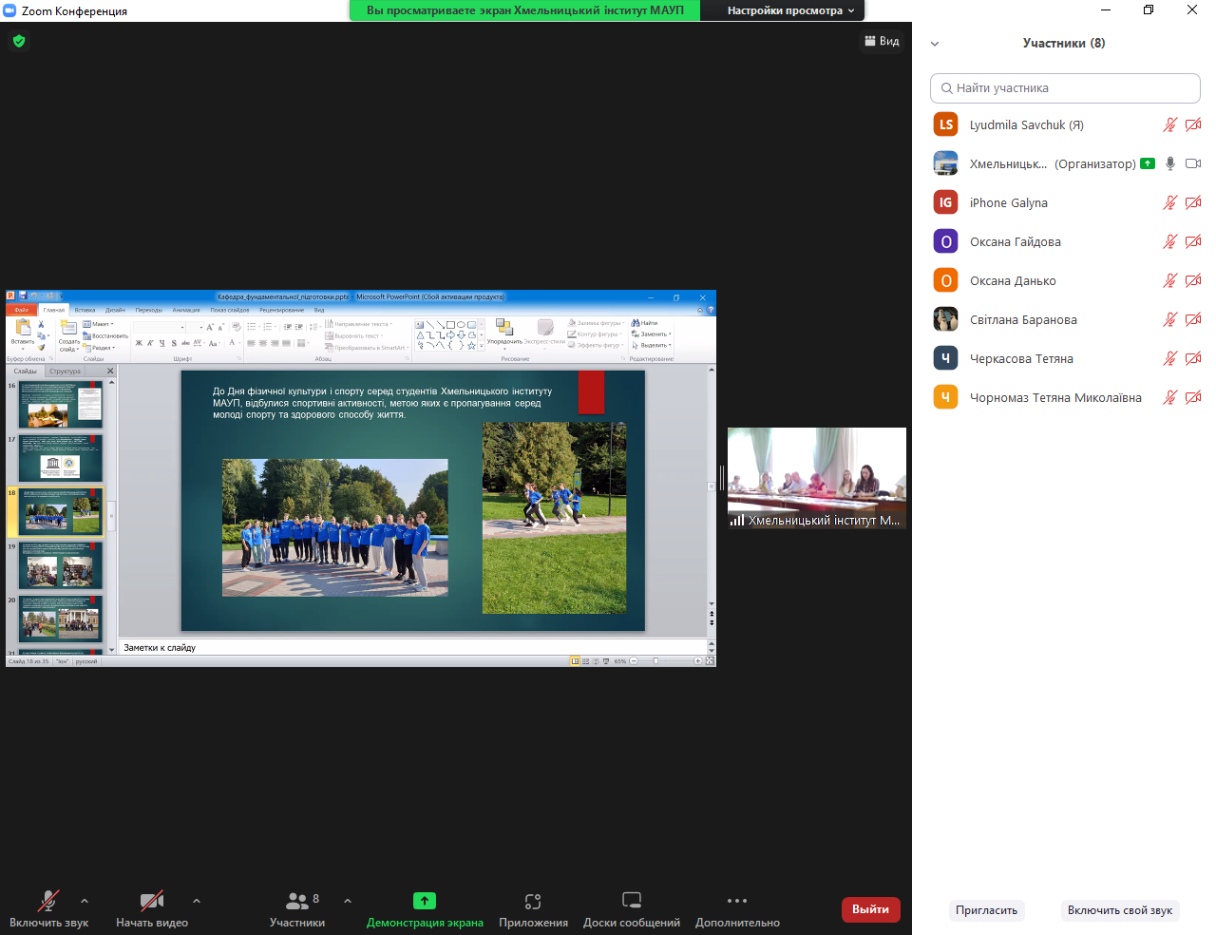Screen dimensions: 1216x935
Task: Expand video options arrow beside camera
Action: [x=197, y=901]
